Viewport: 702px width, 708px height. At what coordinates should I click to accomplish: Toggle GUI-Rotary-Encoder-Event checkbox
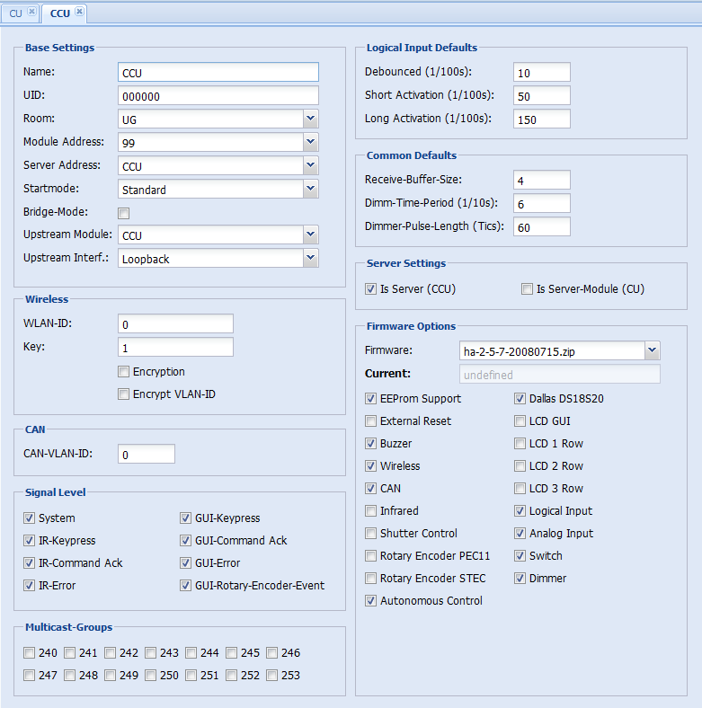point(186,586)
